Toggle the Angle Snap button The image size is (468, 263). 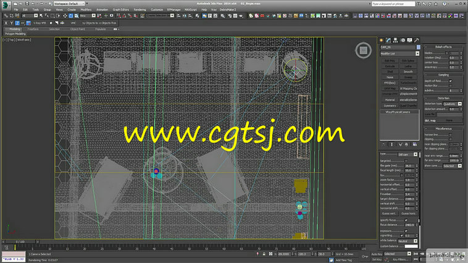[125, 15]
